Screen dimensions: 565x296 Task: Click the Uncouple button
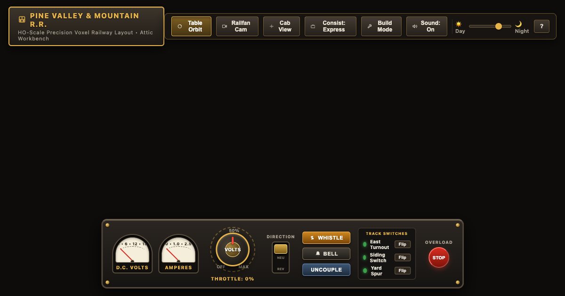coord(326,270)
